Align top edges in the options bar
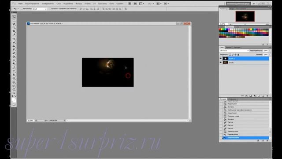The image size is (282, 159). tap(81, 9)
